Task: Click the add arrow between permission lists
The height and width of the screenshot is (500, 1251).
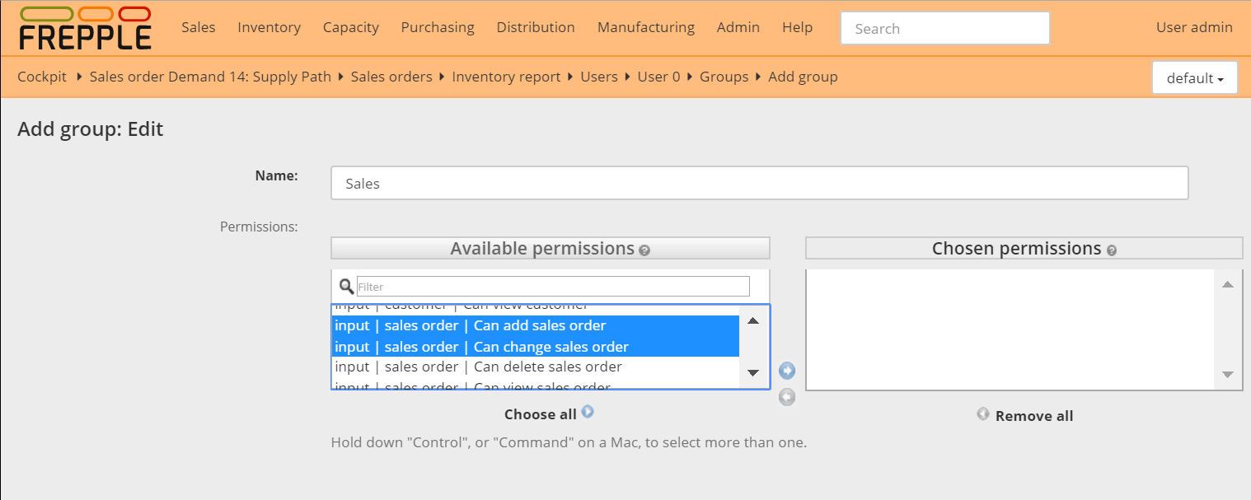Action: click(787, 371)
